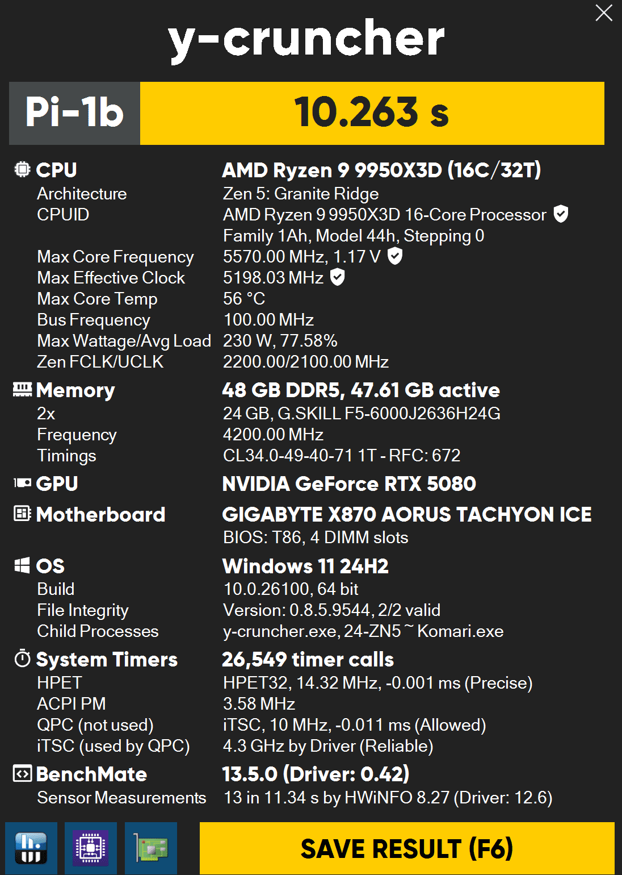
Task: Click the Pi-1b benchmark label
Action: coord(74,113)
